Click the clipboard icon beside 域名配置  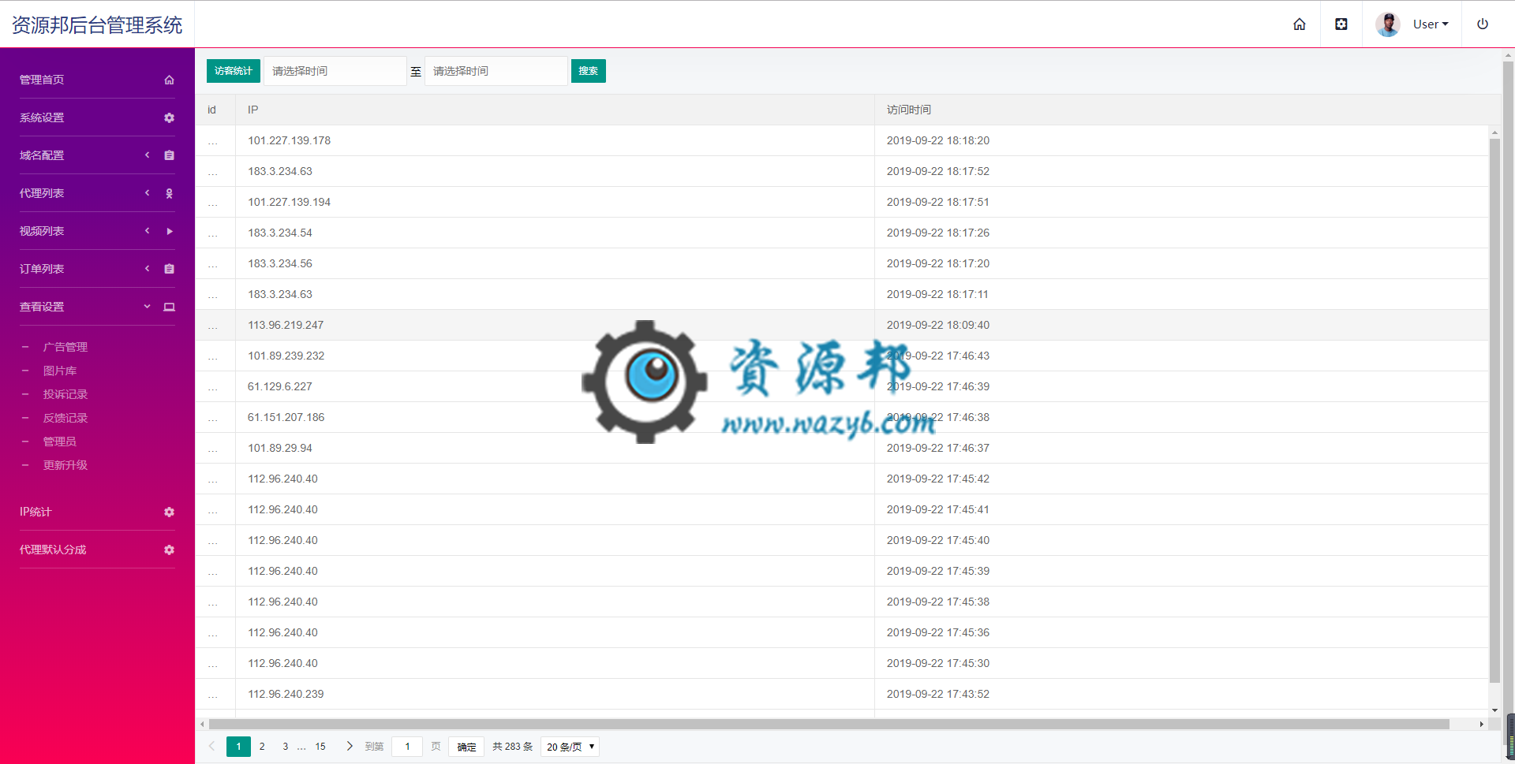click(169, 155)
